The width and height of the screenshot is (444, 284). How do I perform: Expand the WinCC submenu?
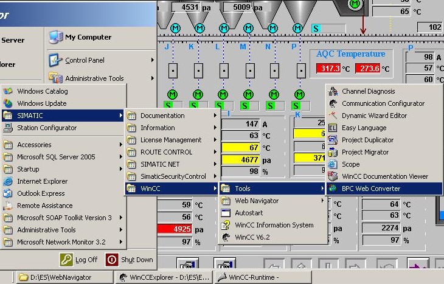coord(172,189)
